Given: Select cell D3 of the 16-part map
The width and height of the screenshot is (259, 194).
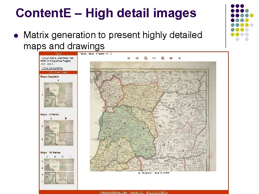Looking at the screenshot, I should 71,175.
